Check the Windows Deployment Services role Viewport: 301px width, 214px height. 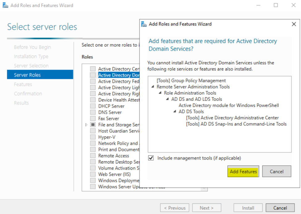click(x=93, y=180)
